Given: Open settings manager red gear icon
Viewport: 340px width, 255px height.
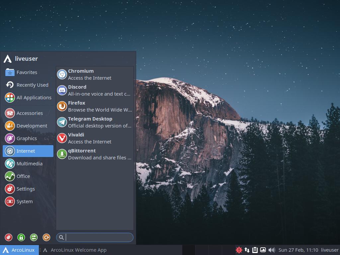Looking at the screenshot, I should pos(9,237).
